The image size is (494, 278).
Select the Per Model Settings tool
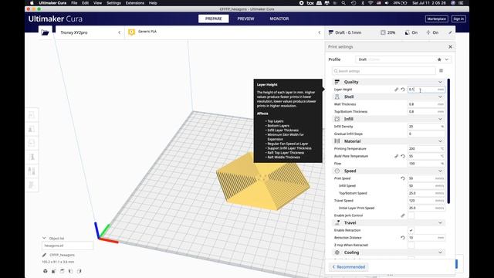click(x=32, y=171)
